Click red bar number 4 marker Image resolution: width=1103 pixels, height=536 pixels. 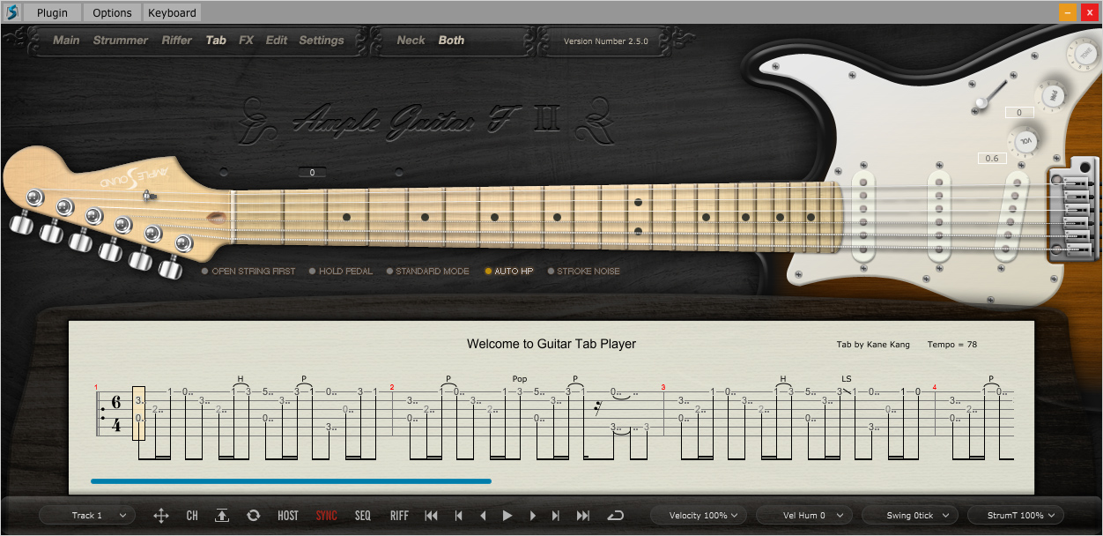[935, 387]
